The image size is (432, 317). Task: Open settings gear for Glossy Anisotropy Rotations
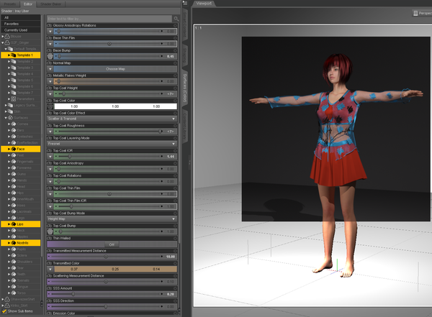[x=175, y=25]
